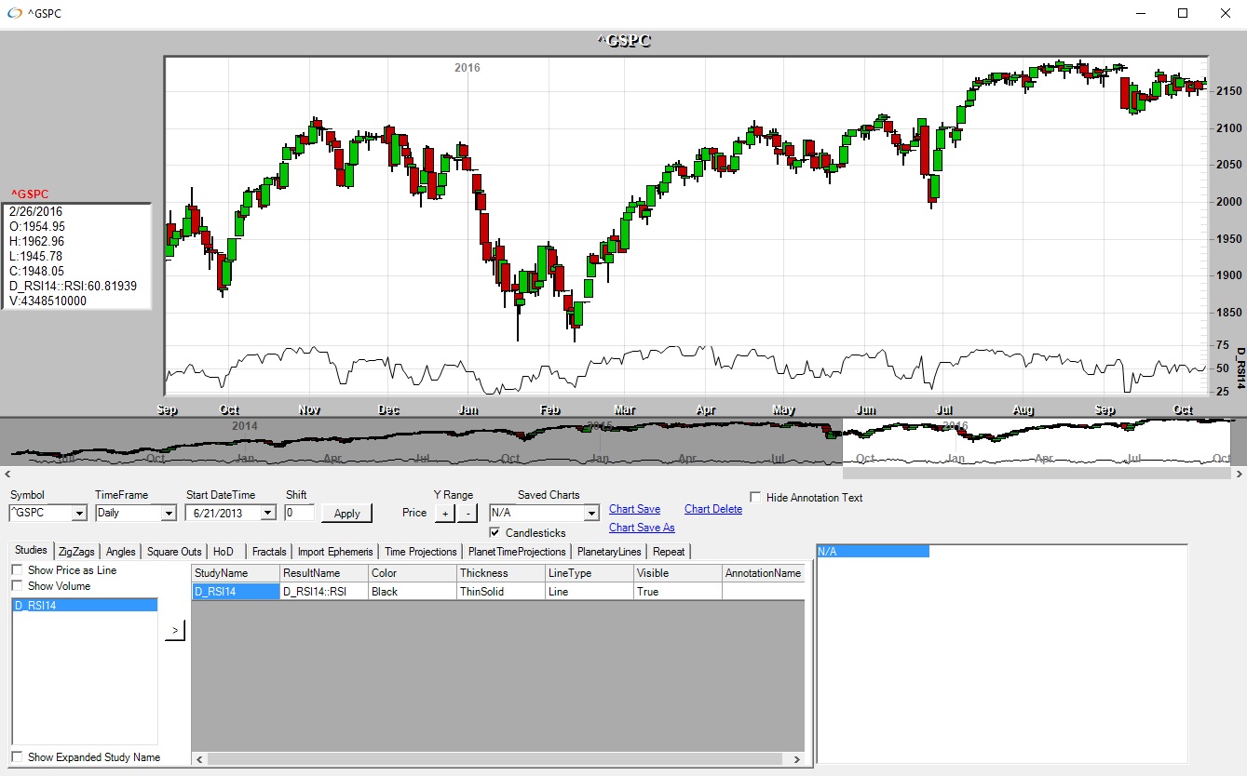Click right arrow of study grid scrollbar
Screen dimensions: 1247x776
[796, 759]
